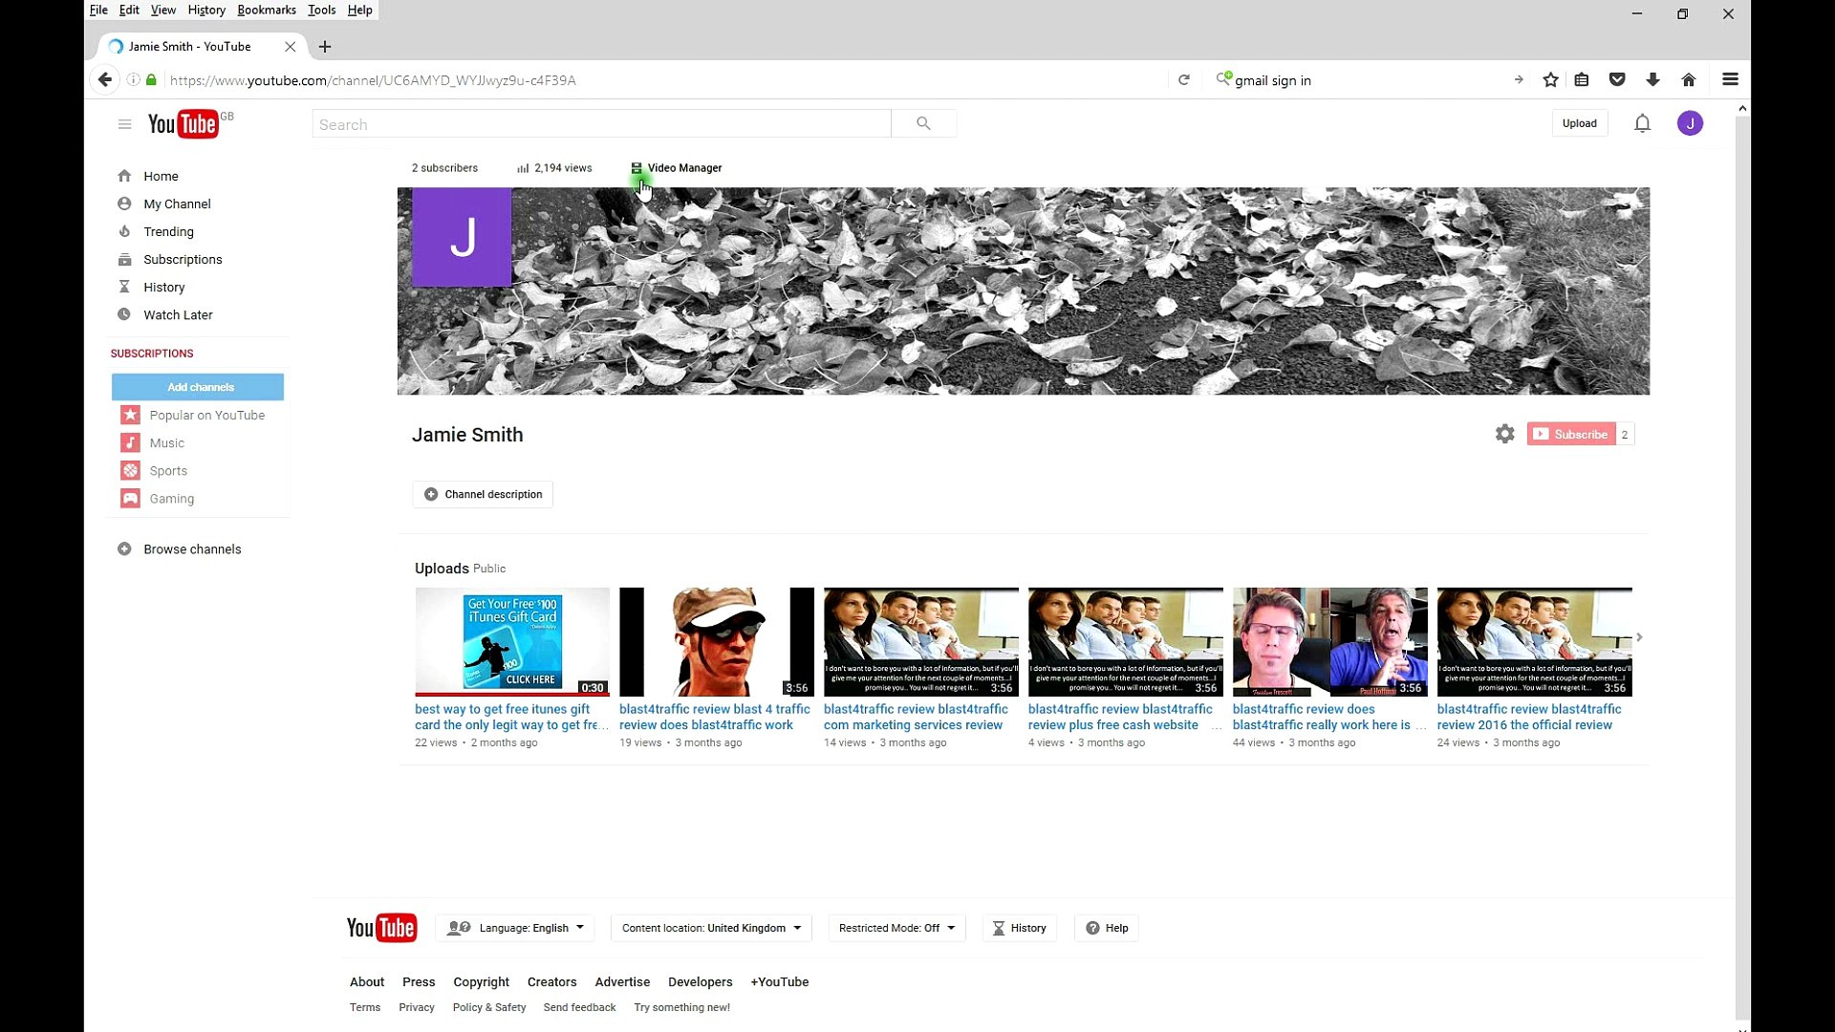Open the Channel description
1835x1032 pixels.
click(482, 494)
